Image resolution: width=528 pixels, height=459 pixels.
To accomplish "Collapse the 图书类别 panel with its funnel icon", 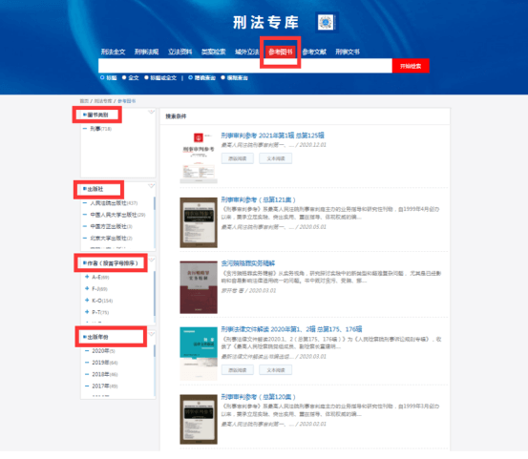I will coord(151,112).
